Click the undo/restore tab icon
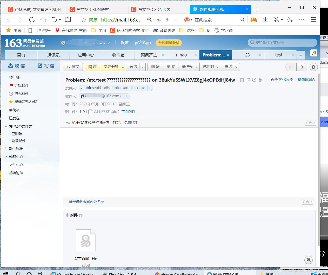 pos(54,20)
